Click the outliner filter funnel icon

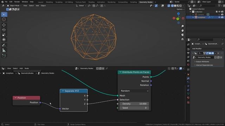click(219, 6)
